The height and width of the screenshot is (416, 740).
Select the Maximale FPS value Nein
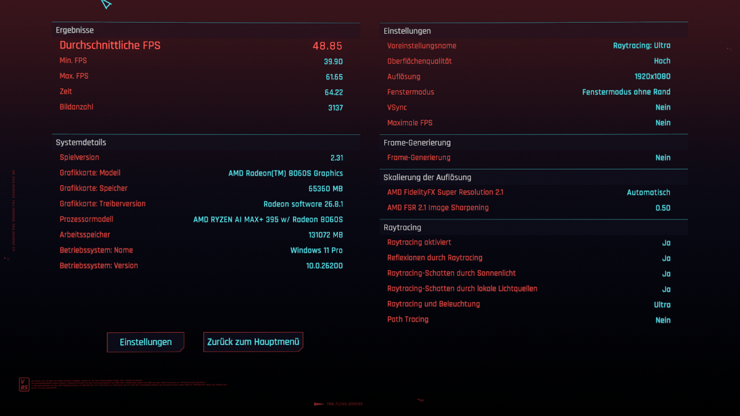[663, 123]
